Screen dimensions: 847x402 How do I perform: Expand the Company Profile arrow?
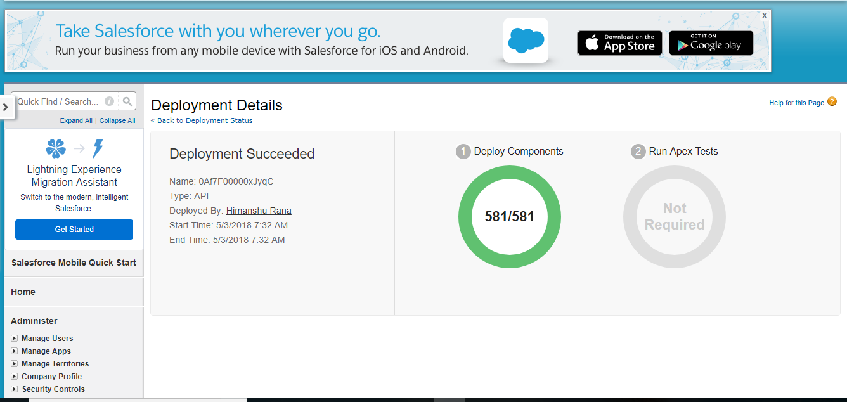pyautogui.click(x=15, y=377)
